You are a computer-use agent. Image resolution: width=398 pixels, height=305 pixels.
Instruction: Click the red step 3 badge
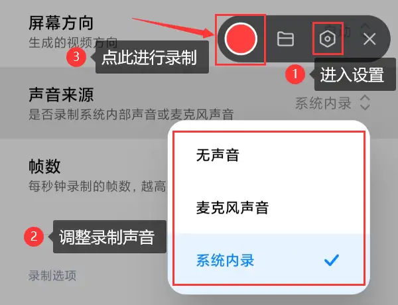click(x=76, y=56)
